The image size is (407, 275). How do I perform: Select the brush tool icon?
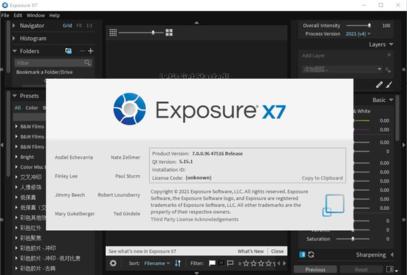tap(389, 84)
